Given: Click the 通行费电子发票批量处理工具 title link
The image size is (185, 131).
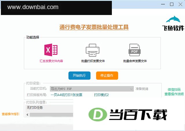Looking at the screenshot, I should point(94,27).
